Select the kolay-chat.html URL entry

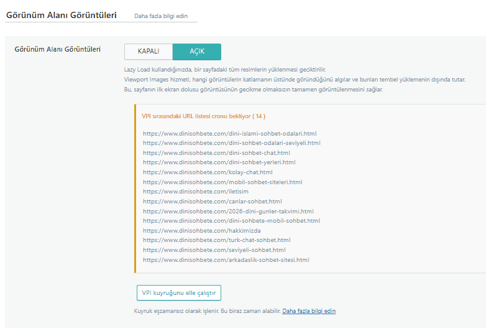(208, 172)
